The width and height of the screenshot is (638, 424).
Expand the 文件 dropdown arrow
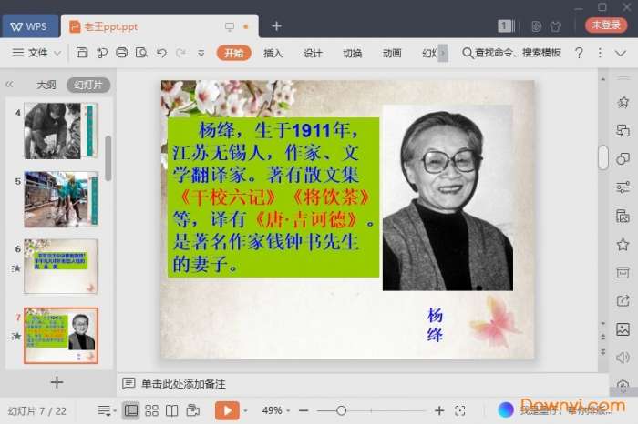pos(57,53)
